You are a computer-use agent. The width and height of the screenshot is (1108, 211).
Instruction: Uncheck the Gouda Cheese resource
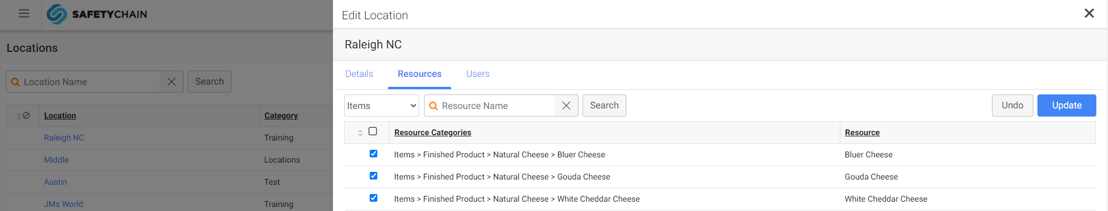(x=373, y=176)
